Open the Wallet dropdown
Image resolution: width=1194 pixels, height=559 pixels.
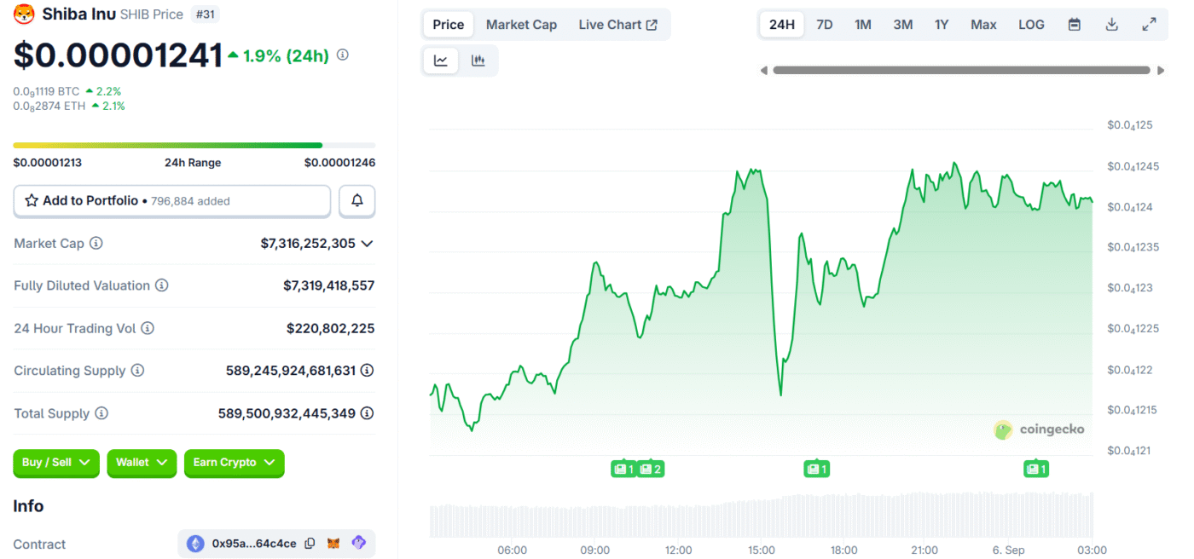[142, 463]
